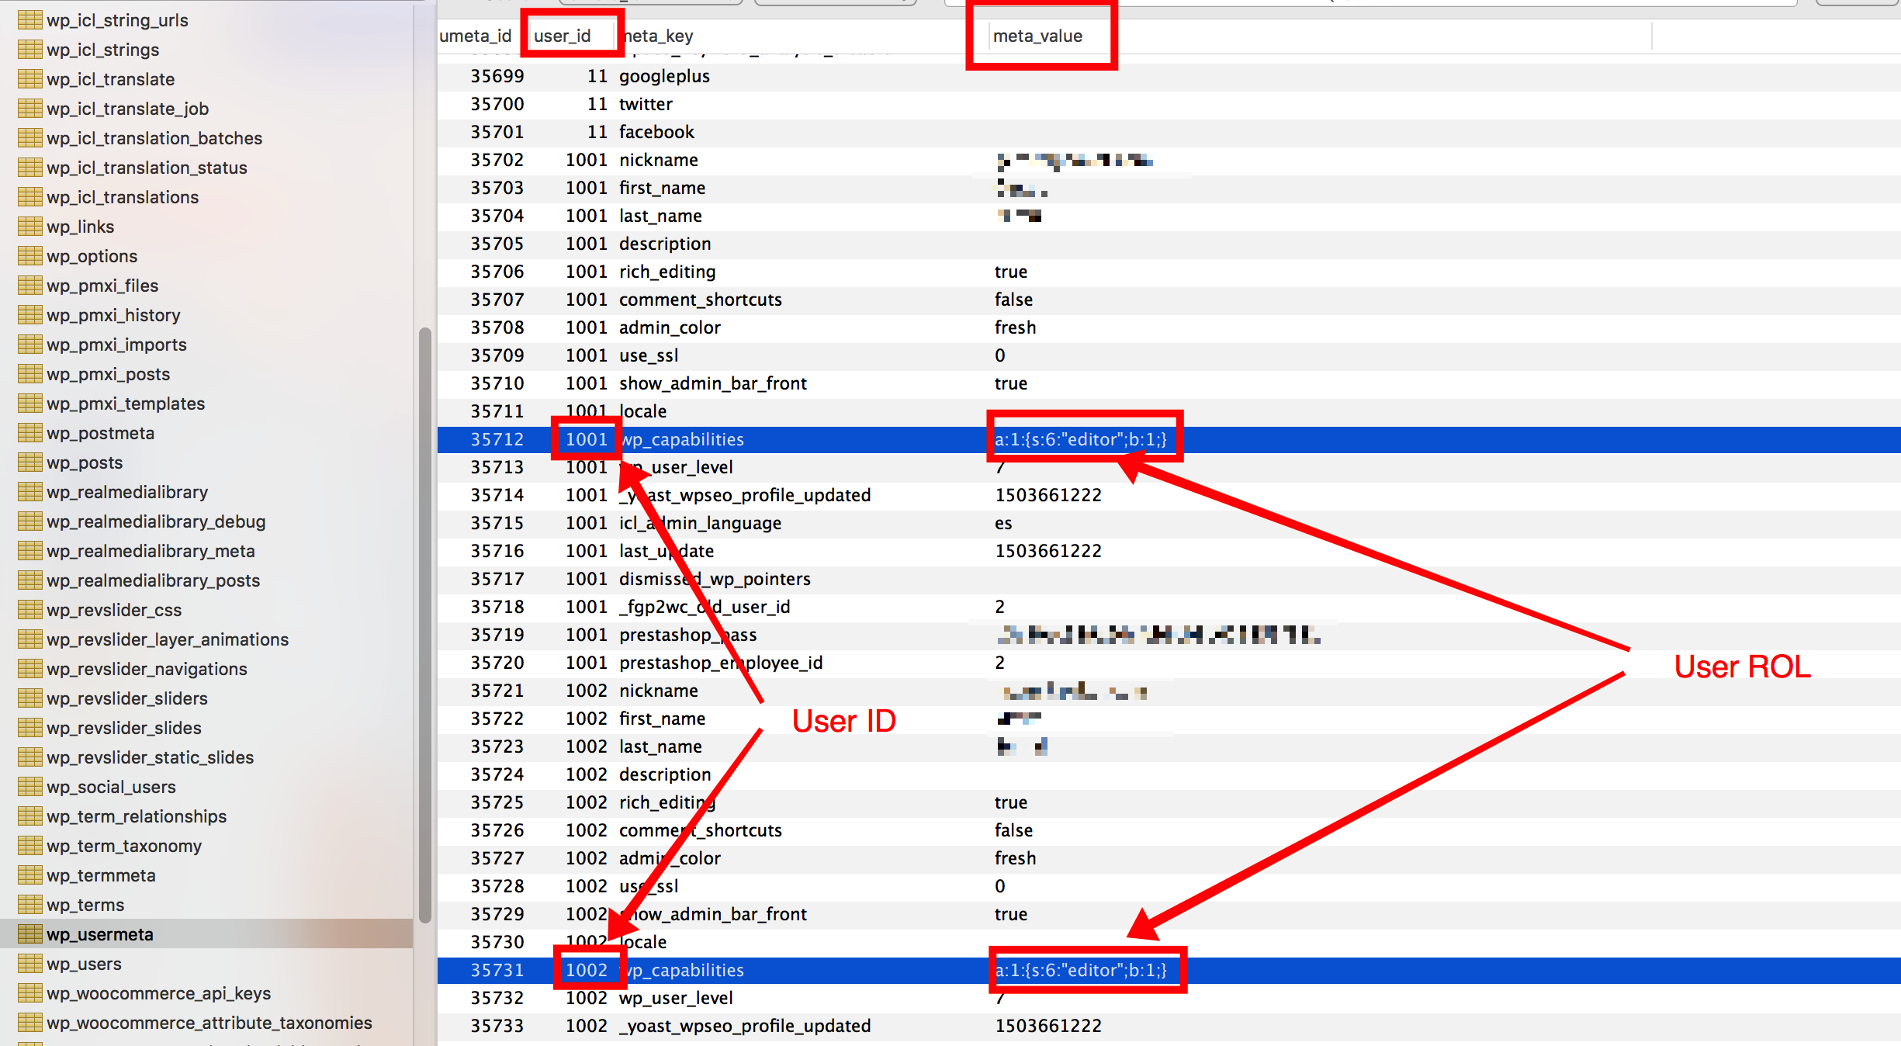Click the admin_color cell with value fresh for user 1001
Viewport: 1901px width, 1046px height.
[x=1015, y=327]
